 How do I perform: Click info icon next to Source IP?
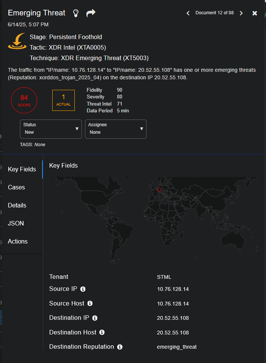(83, 289)
